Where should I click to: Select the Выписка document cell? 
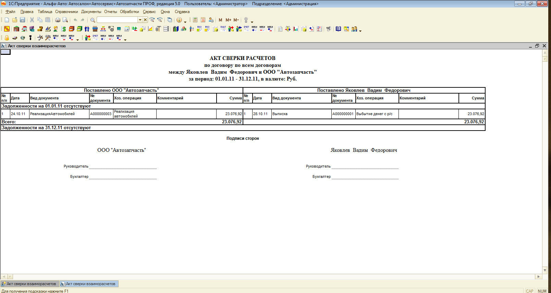pyautogui.click(x=302, y=114)
